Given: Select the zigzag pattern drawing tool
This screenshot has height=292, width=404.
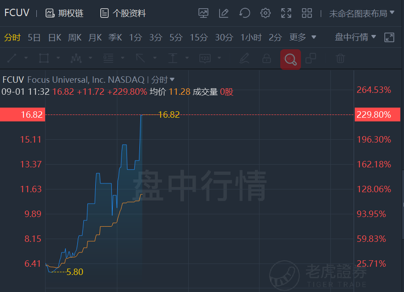Looking at the screenshot, I should pos(76,58).
